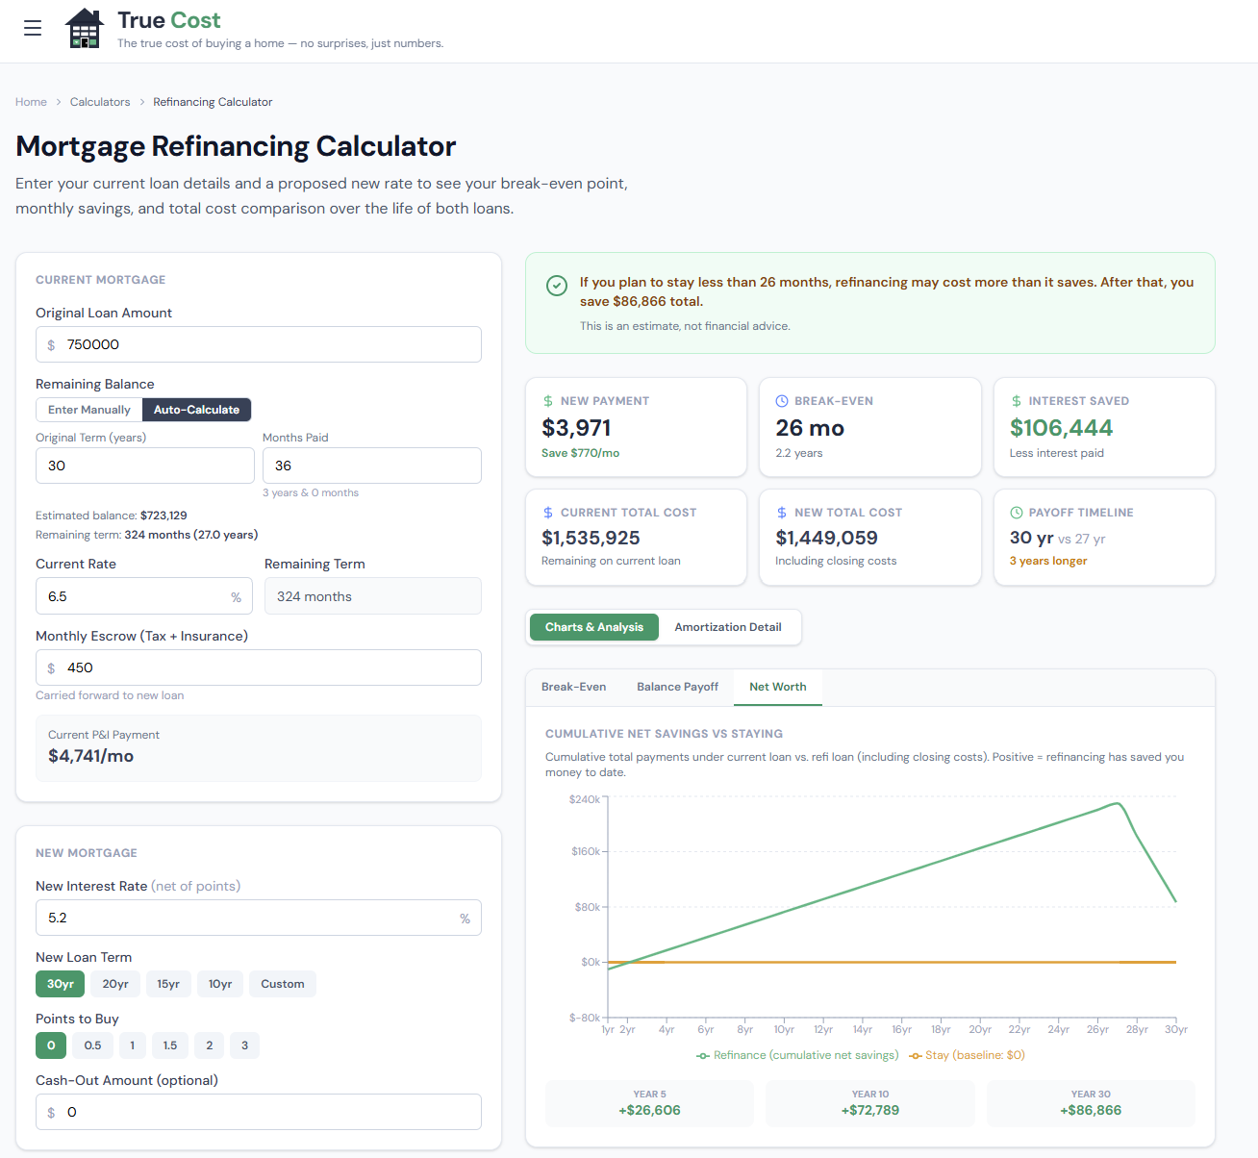Screen dimensions: 1258x1158
Task: Click the True Cost house logo
Action: click(85, 29)
